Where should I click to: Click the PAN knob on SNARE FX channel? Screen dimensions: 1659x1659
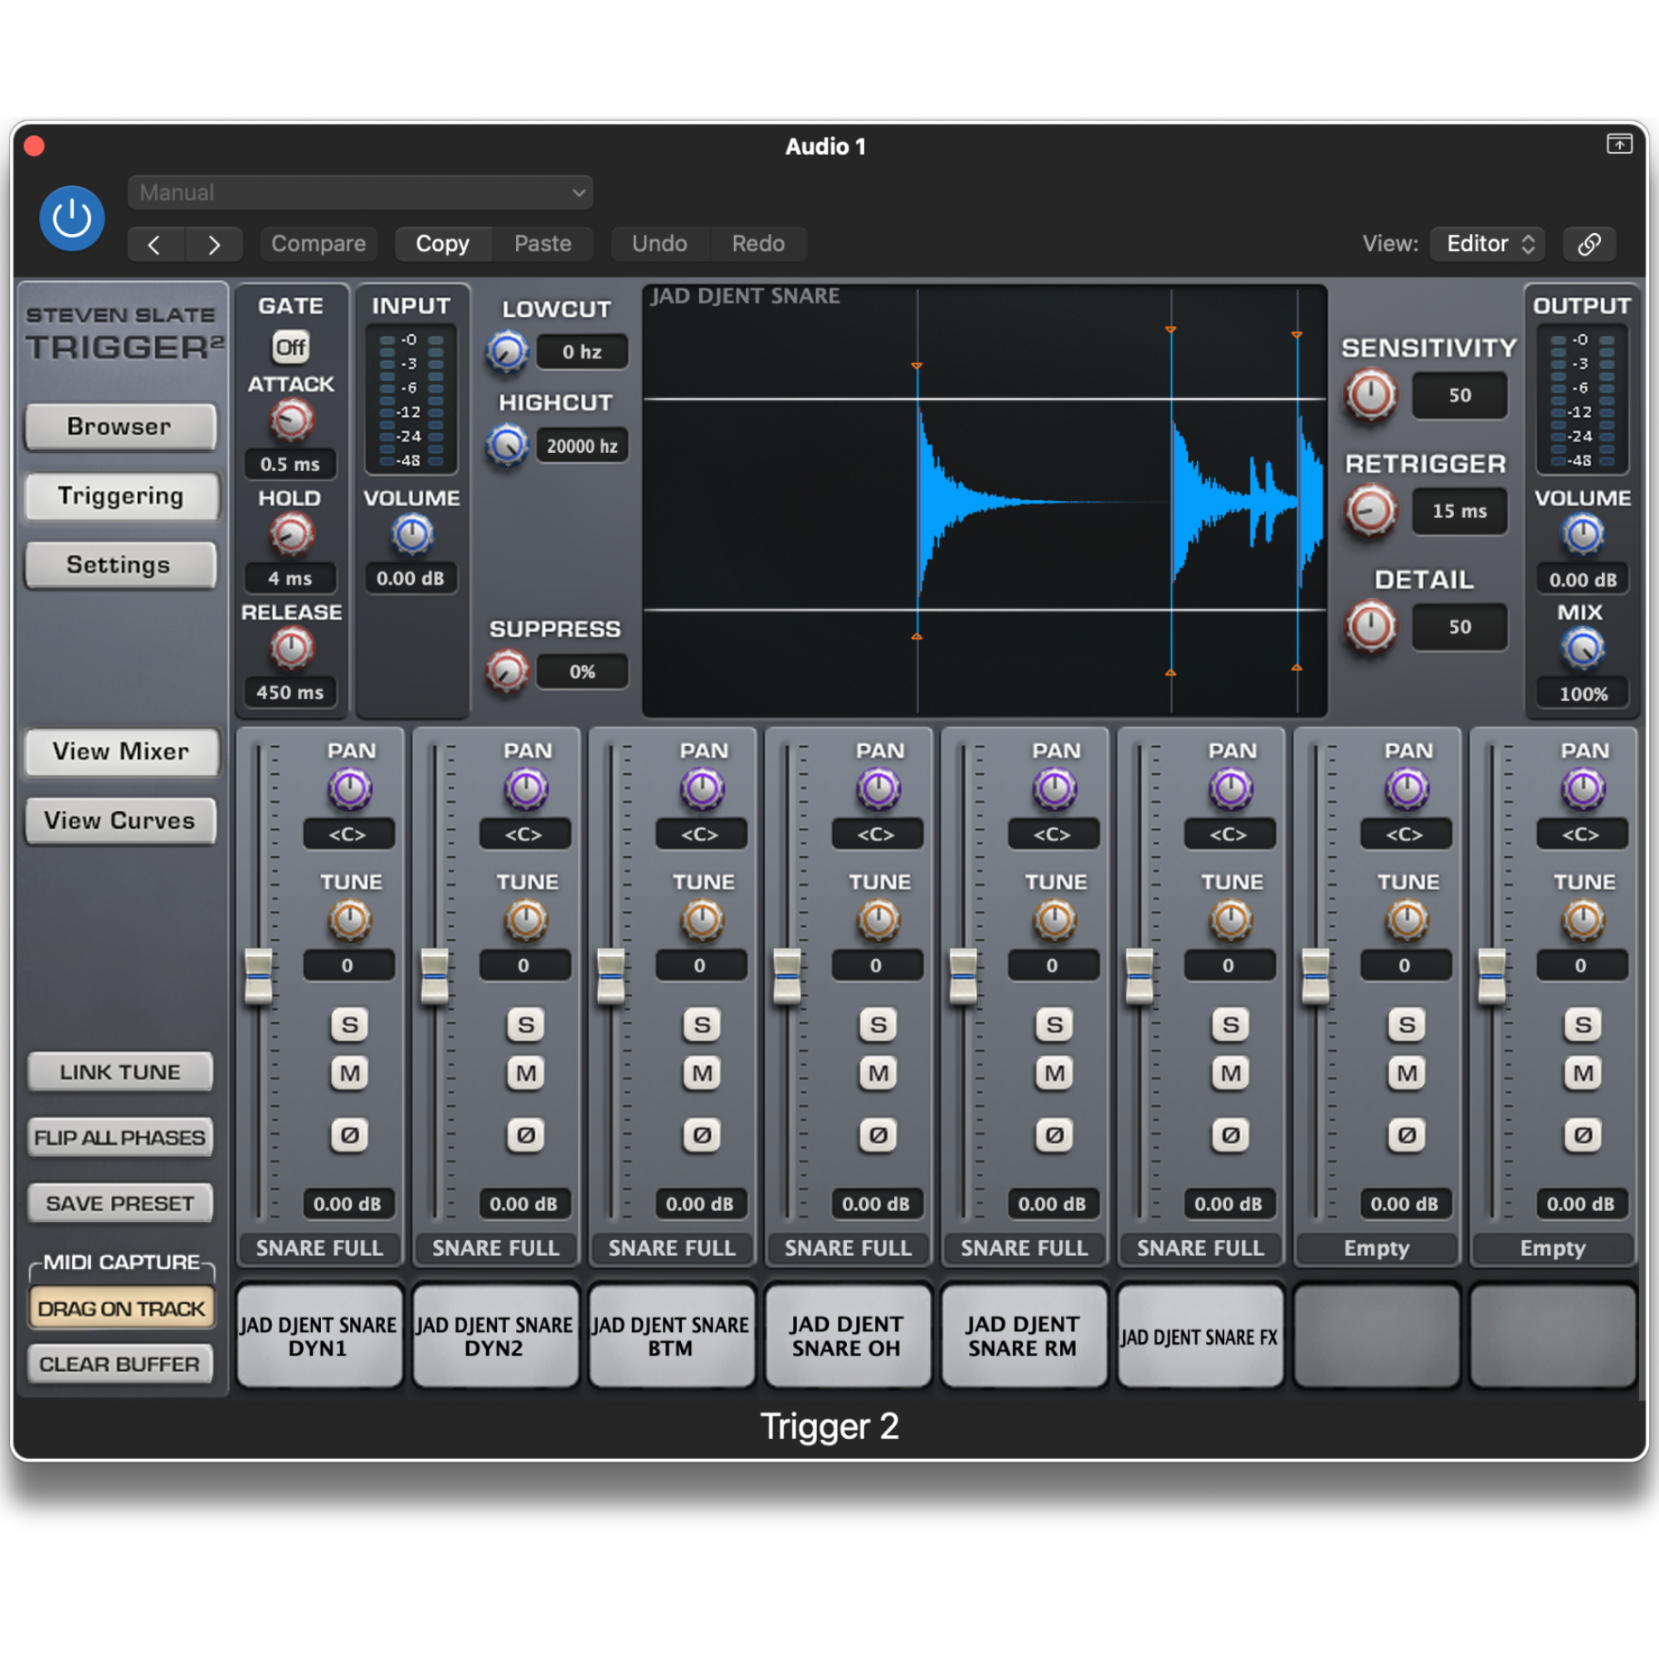1230,789
